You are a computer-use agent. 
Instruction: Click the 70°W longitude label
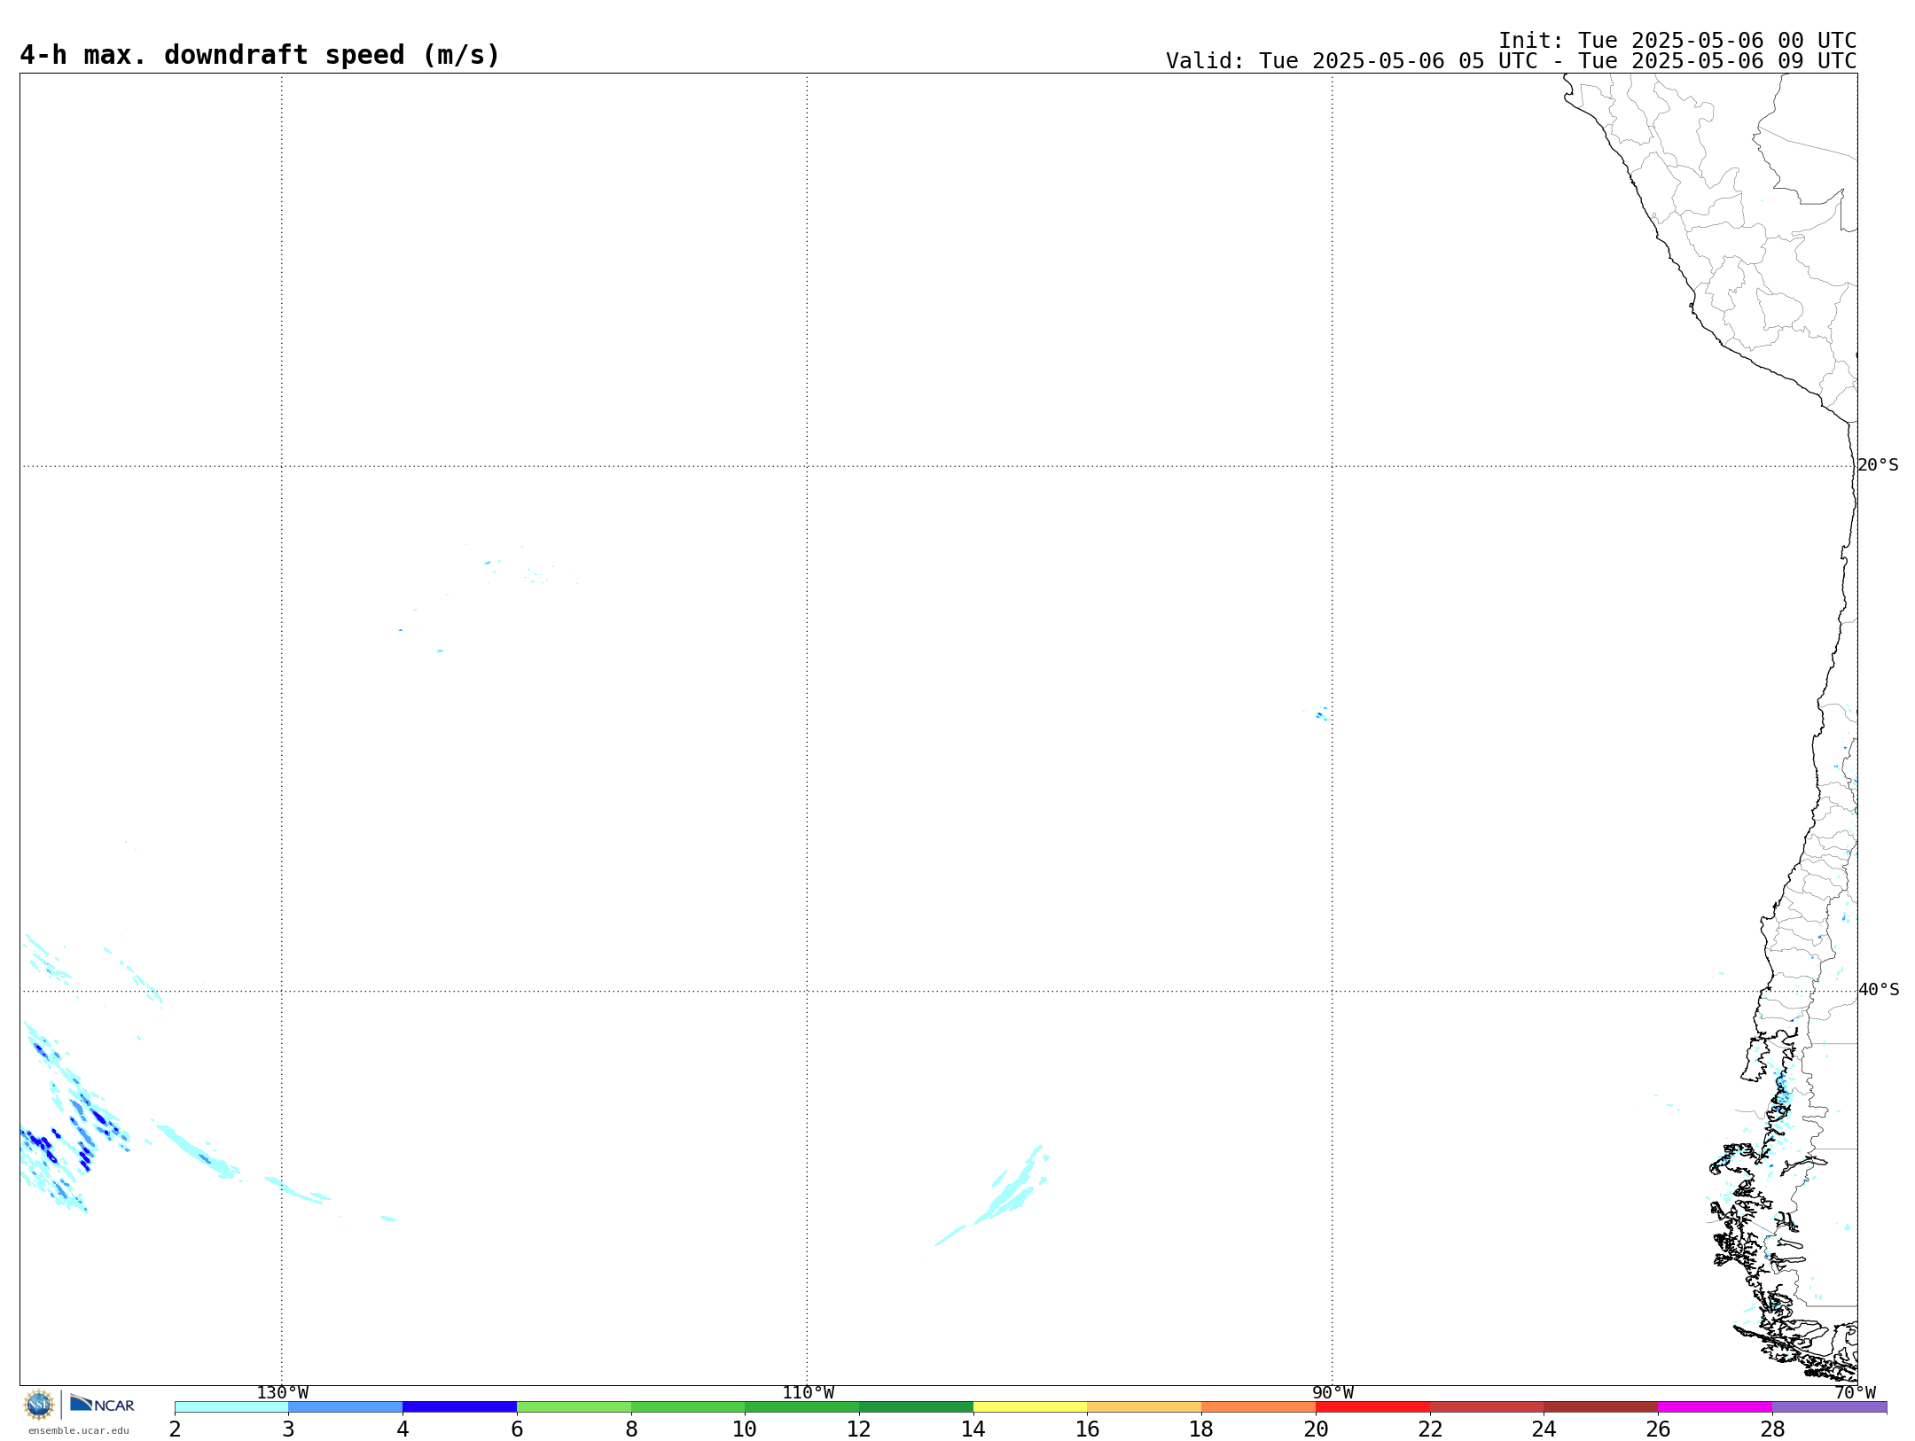coord(1855,1393)
